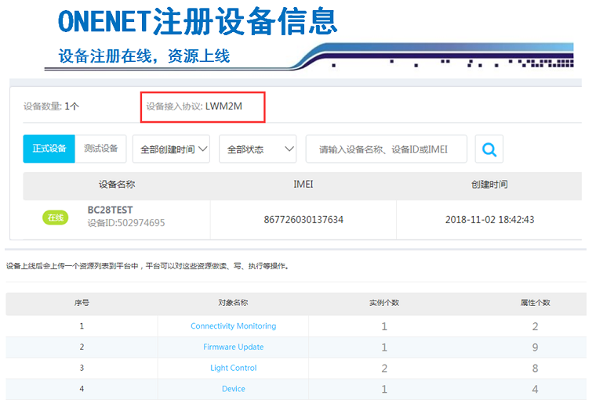Open the Firmware Update object link
Screen dimensions: 596x410
(x=234, y=347)
